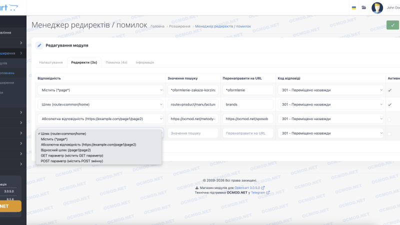The height and width of the screenshot is (225, 400).
Task: Choose GET параметр option in list
Action: 99,155
